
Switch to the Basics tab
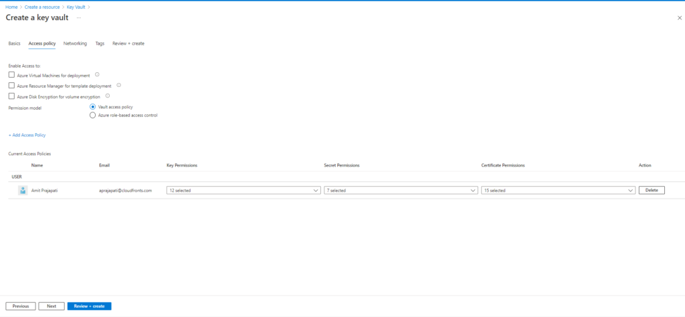15,43
